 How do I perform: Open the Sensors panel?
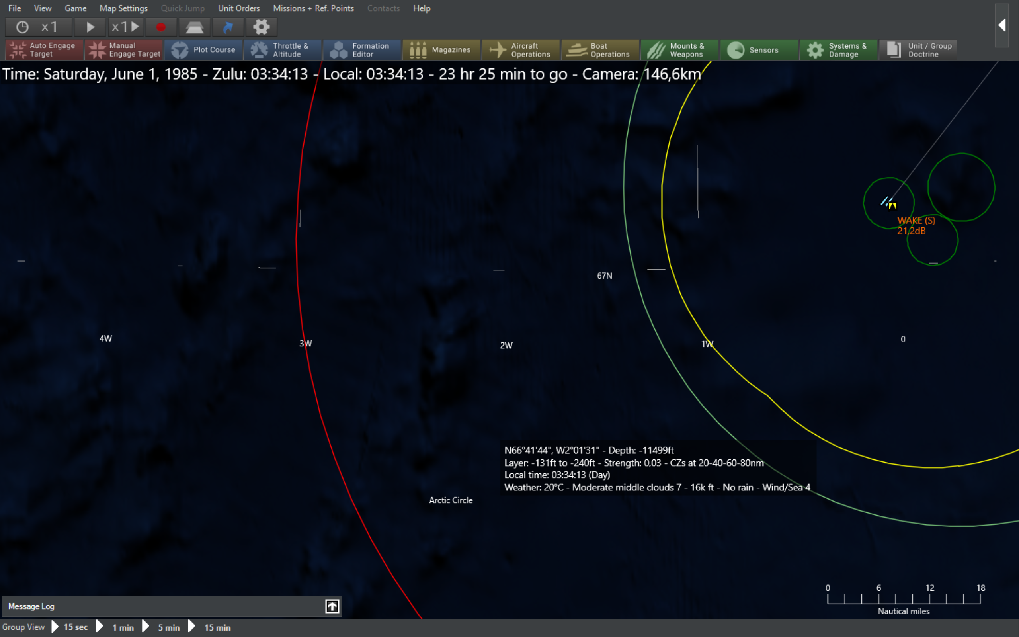759,50
